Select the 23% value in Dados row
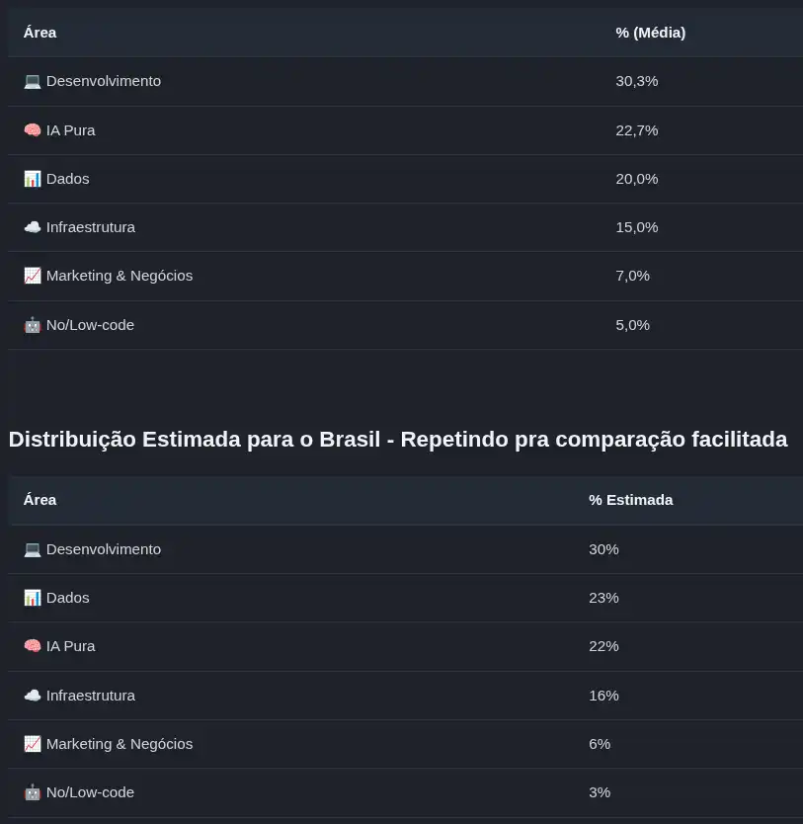Viewport: 803px width, 824px height. coord(603,598)
